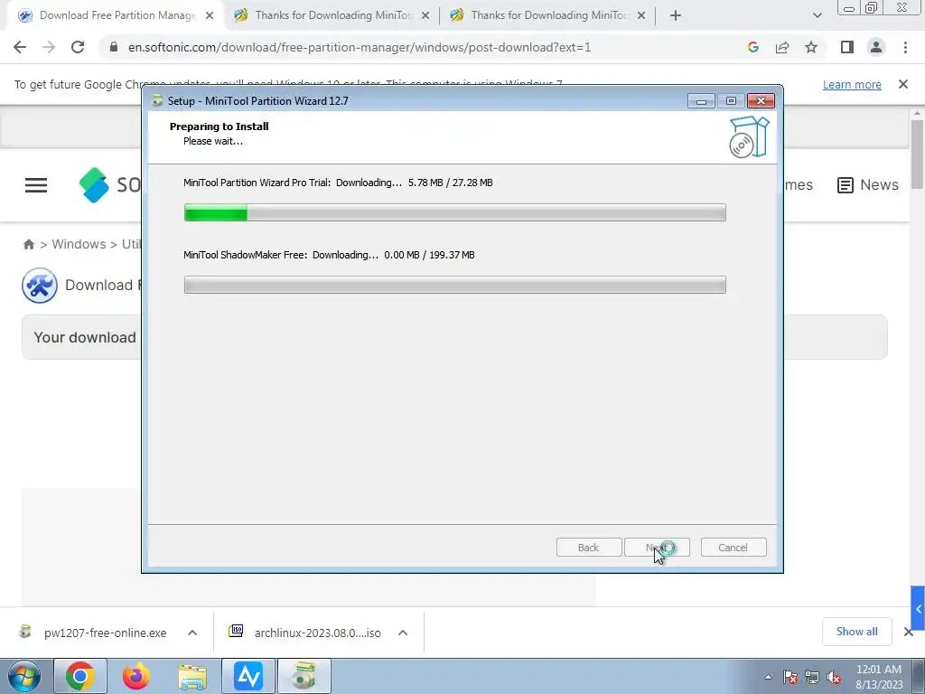Expand the blue side panel arrow

(x=918, y=608)
